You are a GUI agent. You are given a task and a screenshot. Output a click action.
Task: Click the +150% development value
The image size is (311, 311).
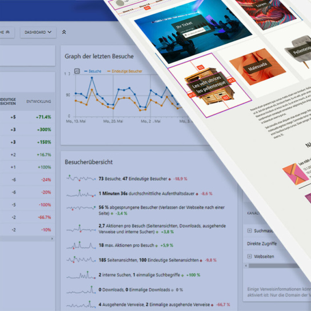coord(44,142)
